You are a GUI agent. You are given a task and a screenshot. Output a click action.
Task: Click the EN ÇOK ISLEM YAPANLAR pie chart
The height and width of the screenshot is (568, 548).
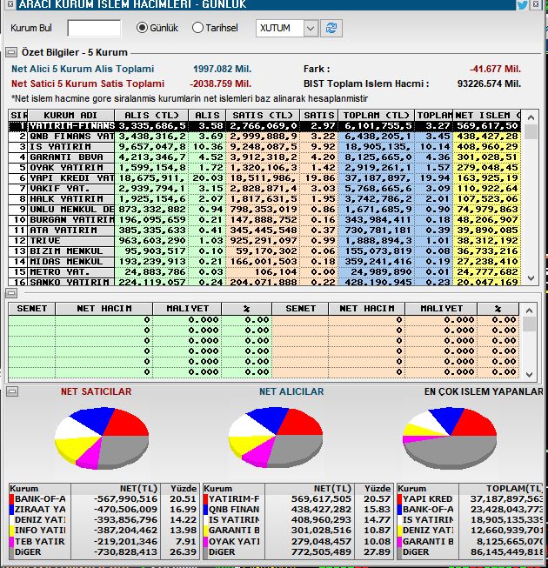click(x=450, y=438)
